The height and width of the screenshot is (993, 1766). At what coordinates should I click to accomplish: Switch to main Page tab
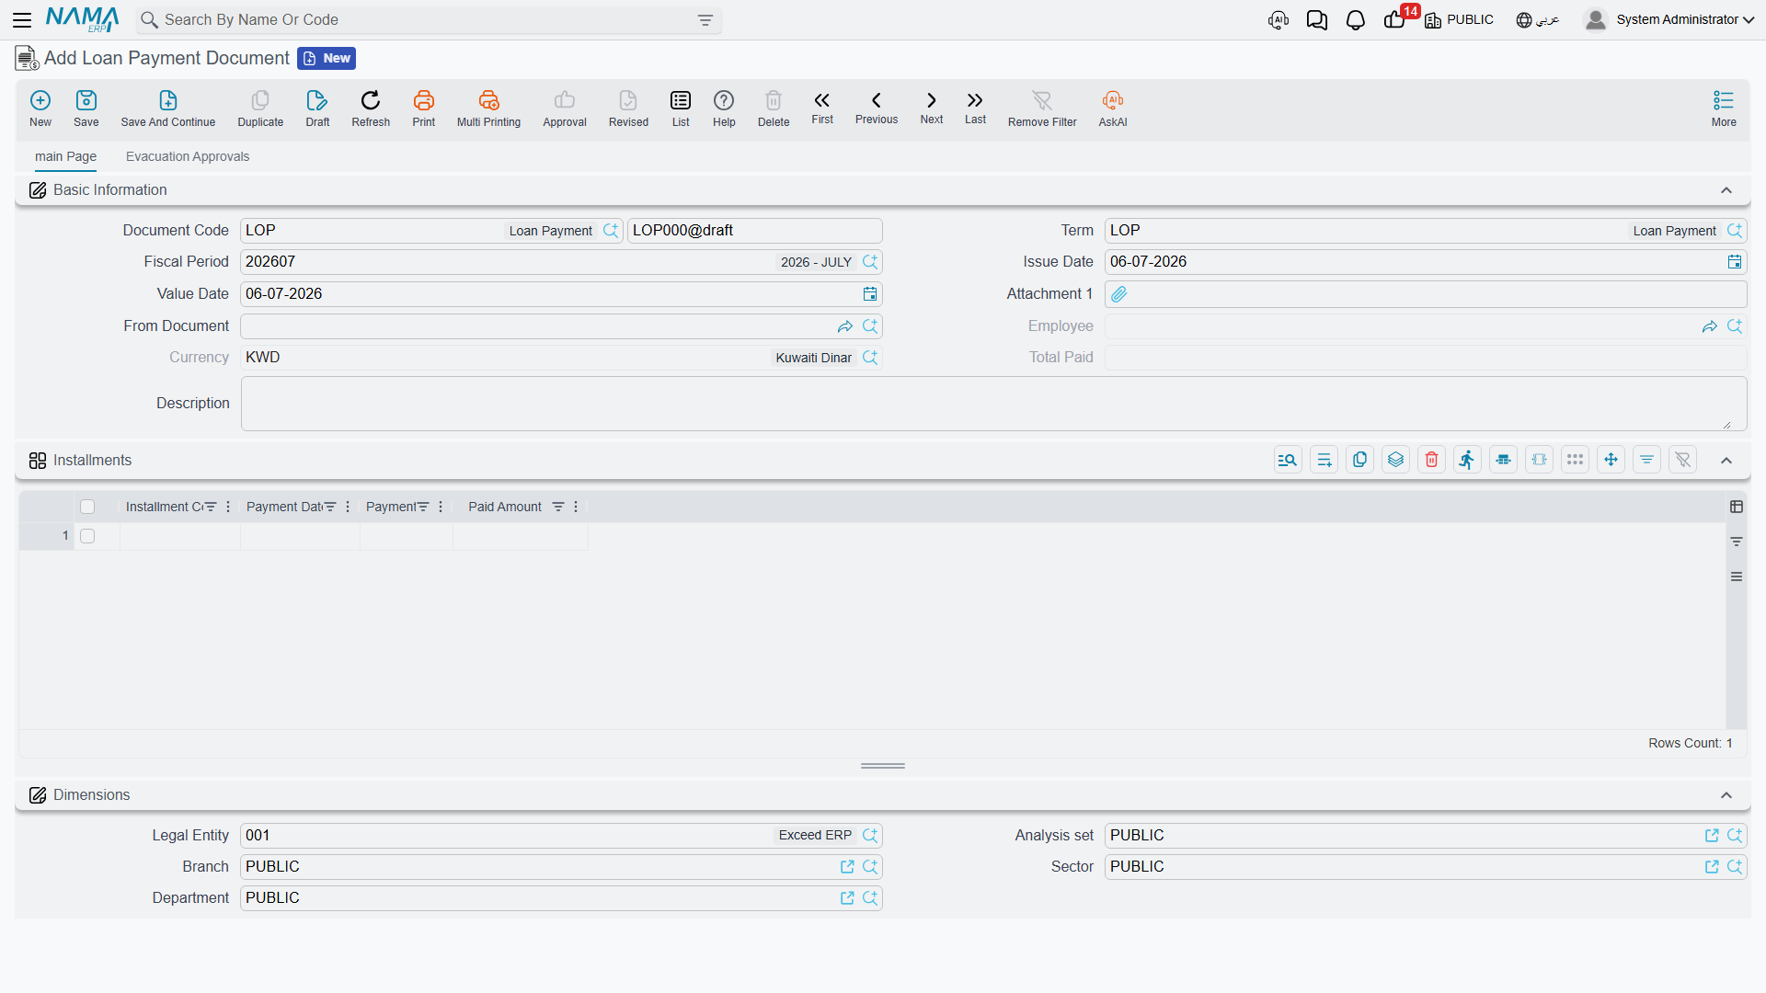(x=65, y=156)
